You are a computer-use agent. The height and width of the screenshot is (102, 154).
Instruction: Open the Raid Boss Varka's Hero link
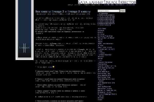106,83
